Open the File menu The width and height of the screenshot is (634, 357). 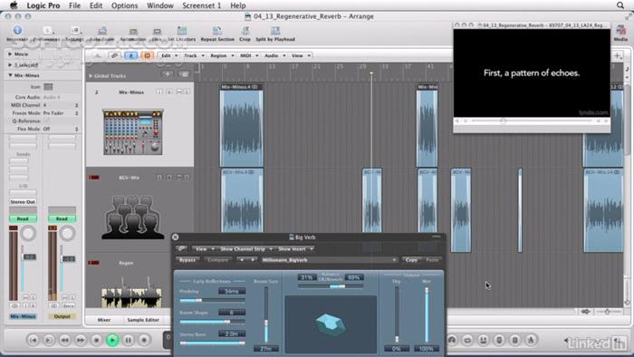point(75,5)
